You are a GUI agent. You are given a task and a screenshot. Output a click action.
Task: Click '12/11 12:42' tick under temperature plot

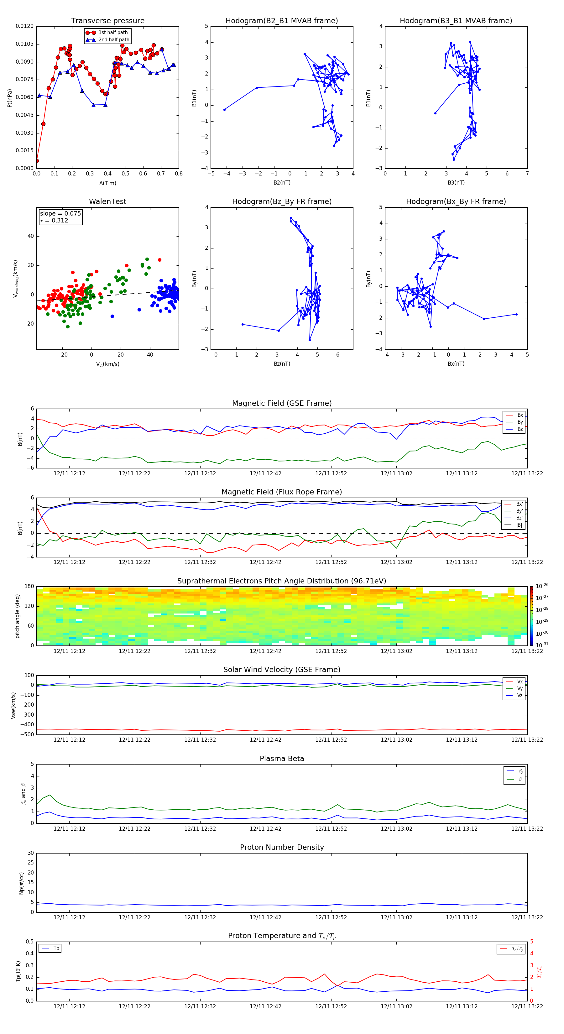point(265,1006)
